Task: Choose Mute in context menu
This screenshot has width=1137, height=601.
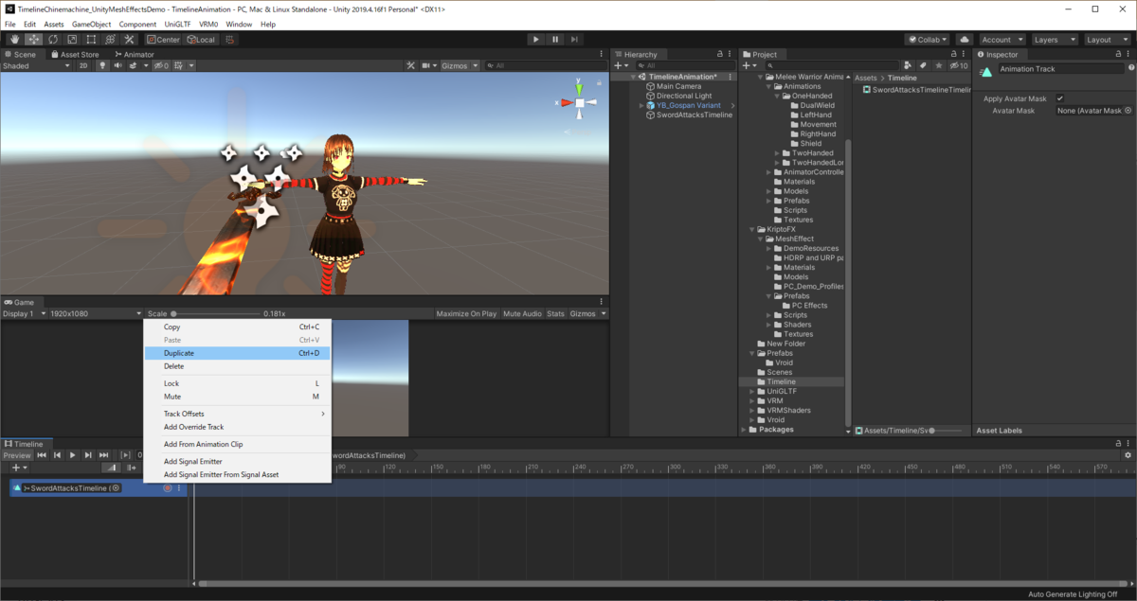Action: 237,397
